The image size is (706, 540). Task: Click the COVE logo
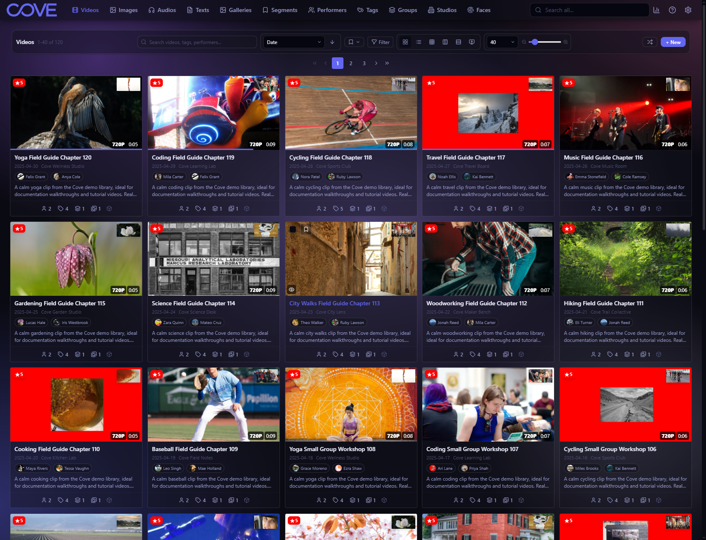[32, 10]
